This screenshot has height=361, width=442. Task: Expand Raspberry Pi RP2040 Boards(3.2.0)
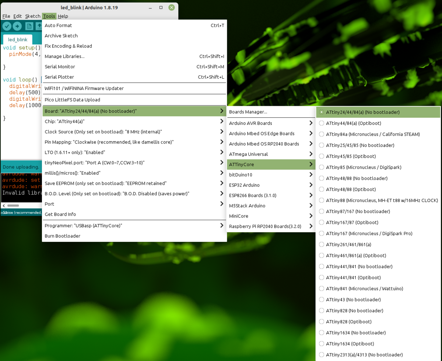271,226
